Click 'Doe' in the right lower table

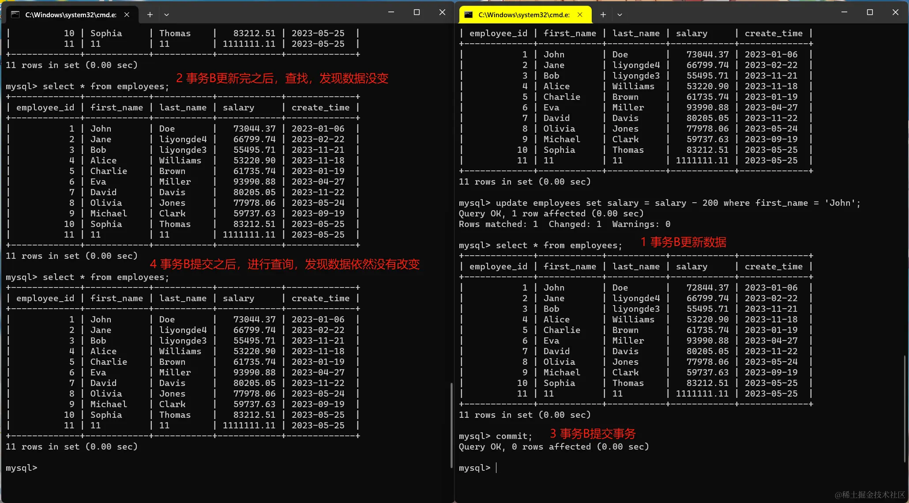coord(620,287)
